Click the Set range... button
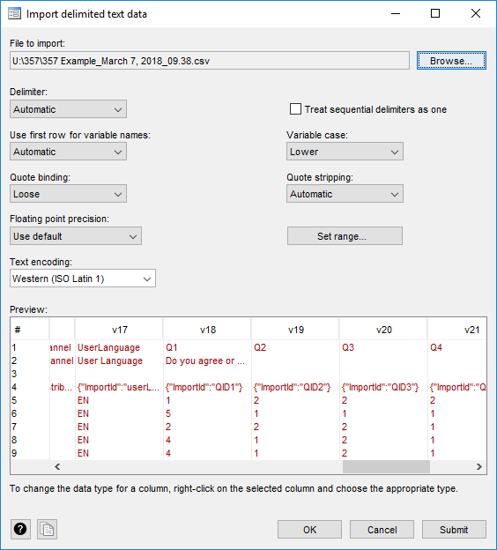 click(345, 236)
